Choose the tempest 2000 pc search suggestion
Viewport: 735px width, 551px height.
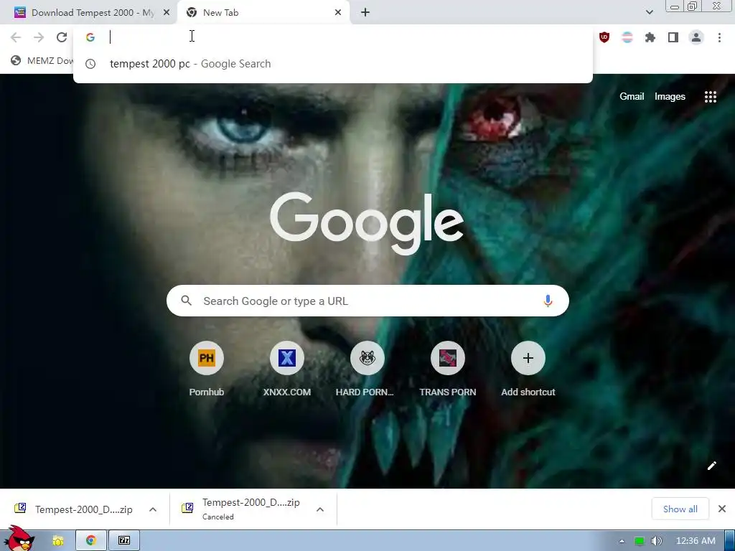tap(333, 64)
